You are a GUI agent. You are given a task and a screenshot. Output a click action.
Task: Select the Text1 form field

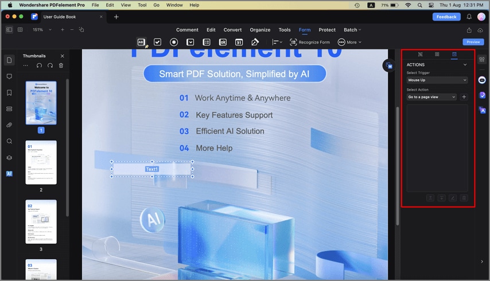click(x=152, y=169)
